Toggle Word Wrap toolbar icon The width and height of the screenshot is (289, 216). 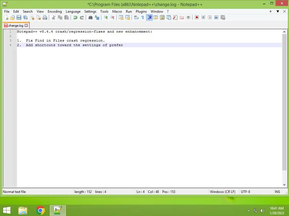tap(136, 17)
